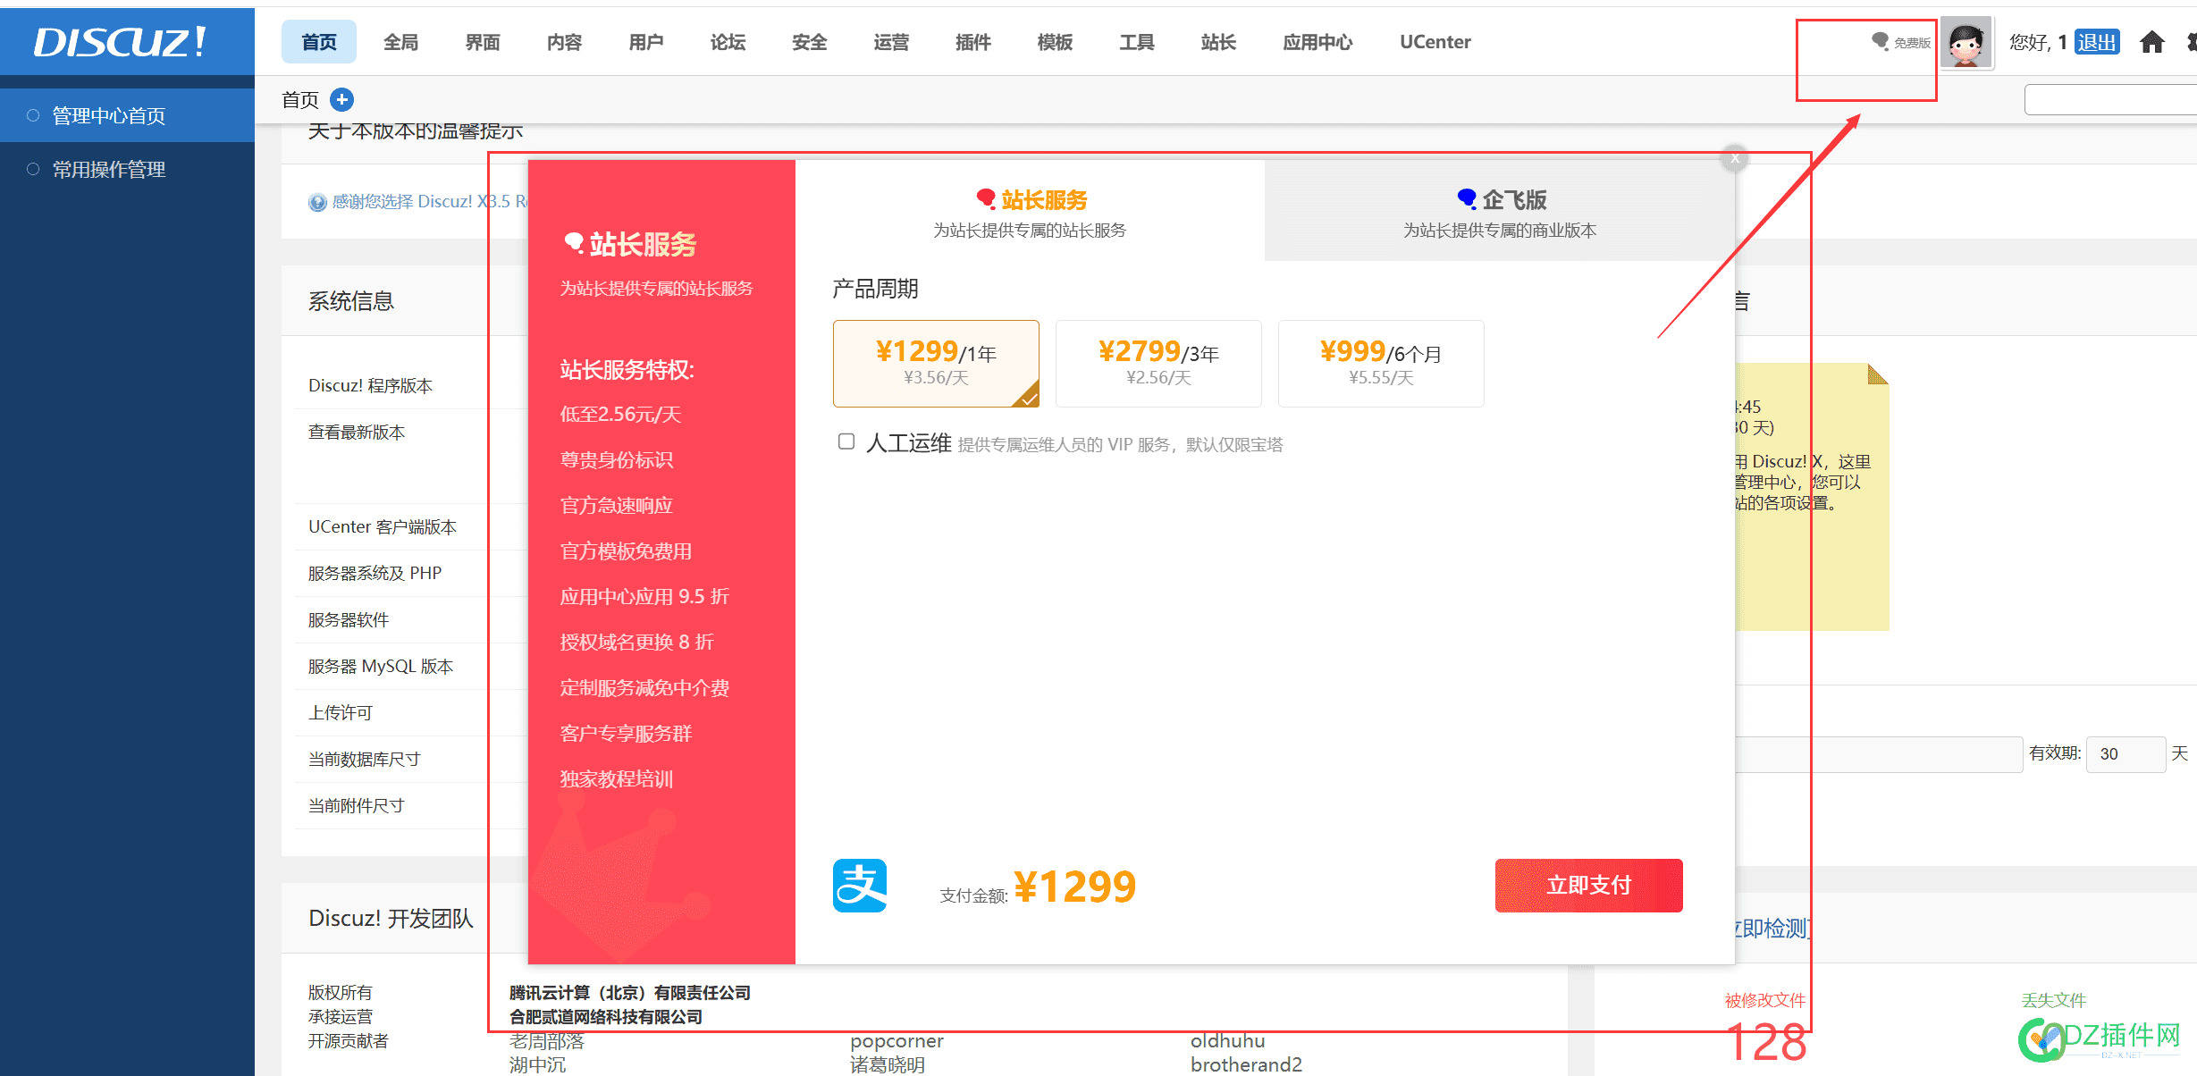Select the ¥999 six-month plan
Screen dimensions: 2197x1076
[x=1381, y=363]
